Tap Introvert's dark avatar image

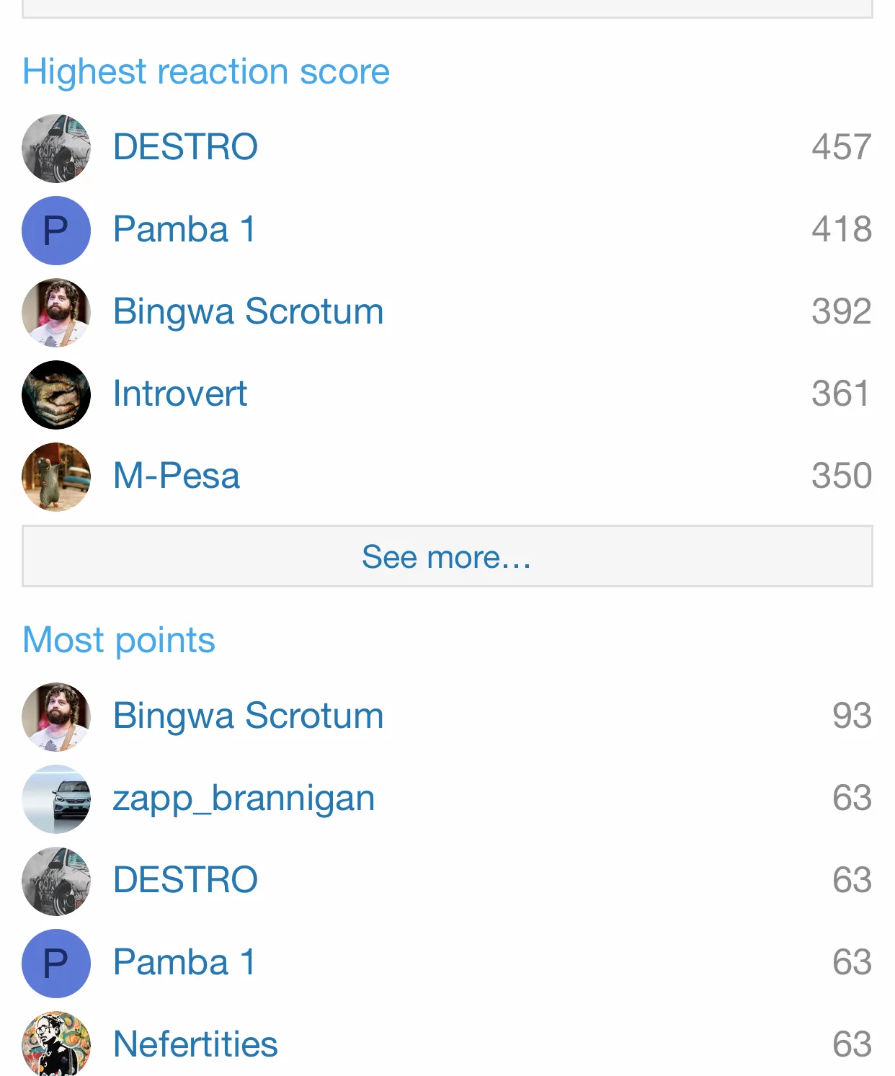coord(56,395)
